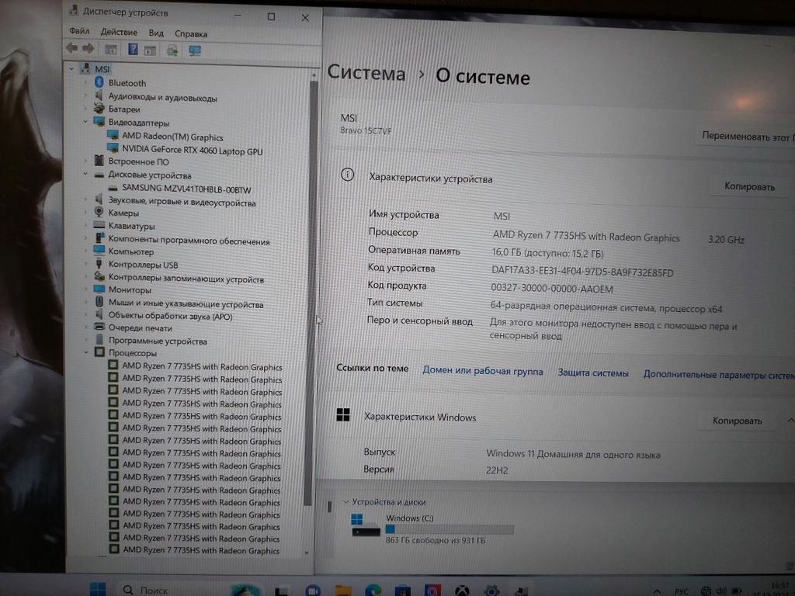Click the Forward arrow in Device Manager toolbar

coord(87,49)
